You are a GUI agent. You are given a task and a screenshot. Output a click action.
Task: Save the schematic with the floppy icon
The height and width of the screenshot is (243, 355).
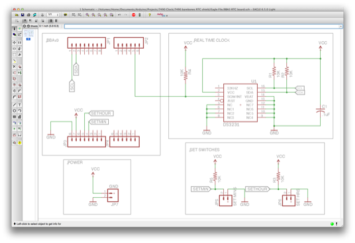(23, 15)
